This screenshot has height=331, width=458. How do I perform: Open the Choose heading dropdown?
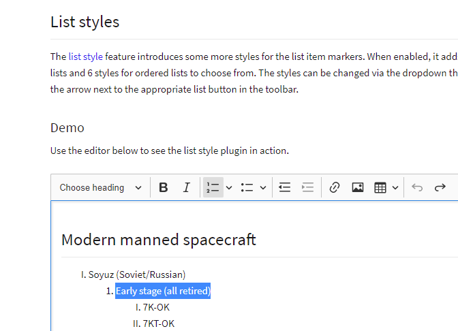point(100,187)
